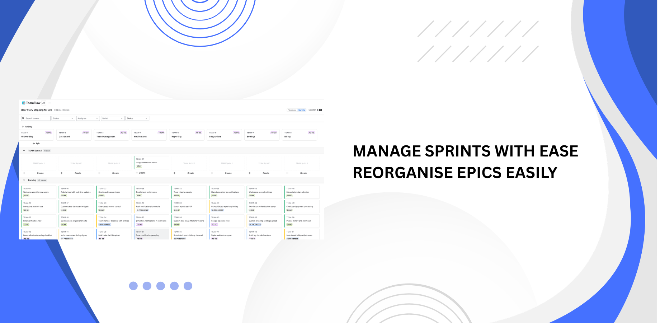Image resolution: width=660 pixels, height=323 pixels.
Task: Open the Sprint filter dropdown
Action: pyautogui.click(x=113, y=118)
